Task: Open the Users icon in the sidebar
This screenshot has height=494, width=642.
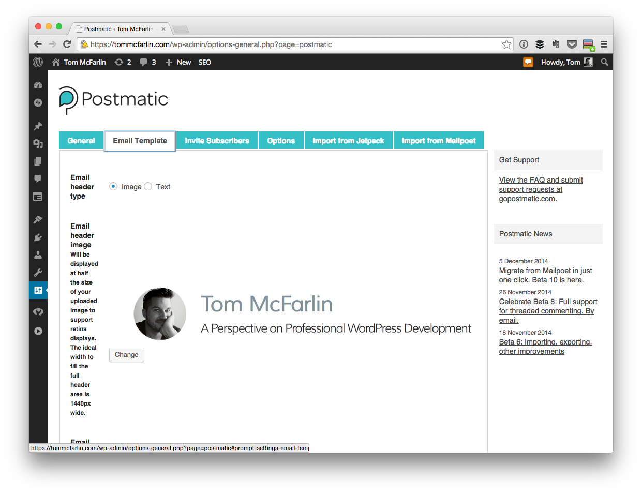Action: click(38, 255)
